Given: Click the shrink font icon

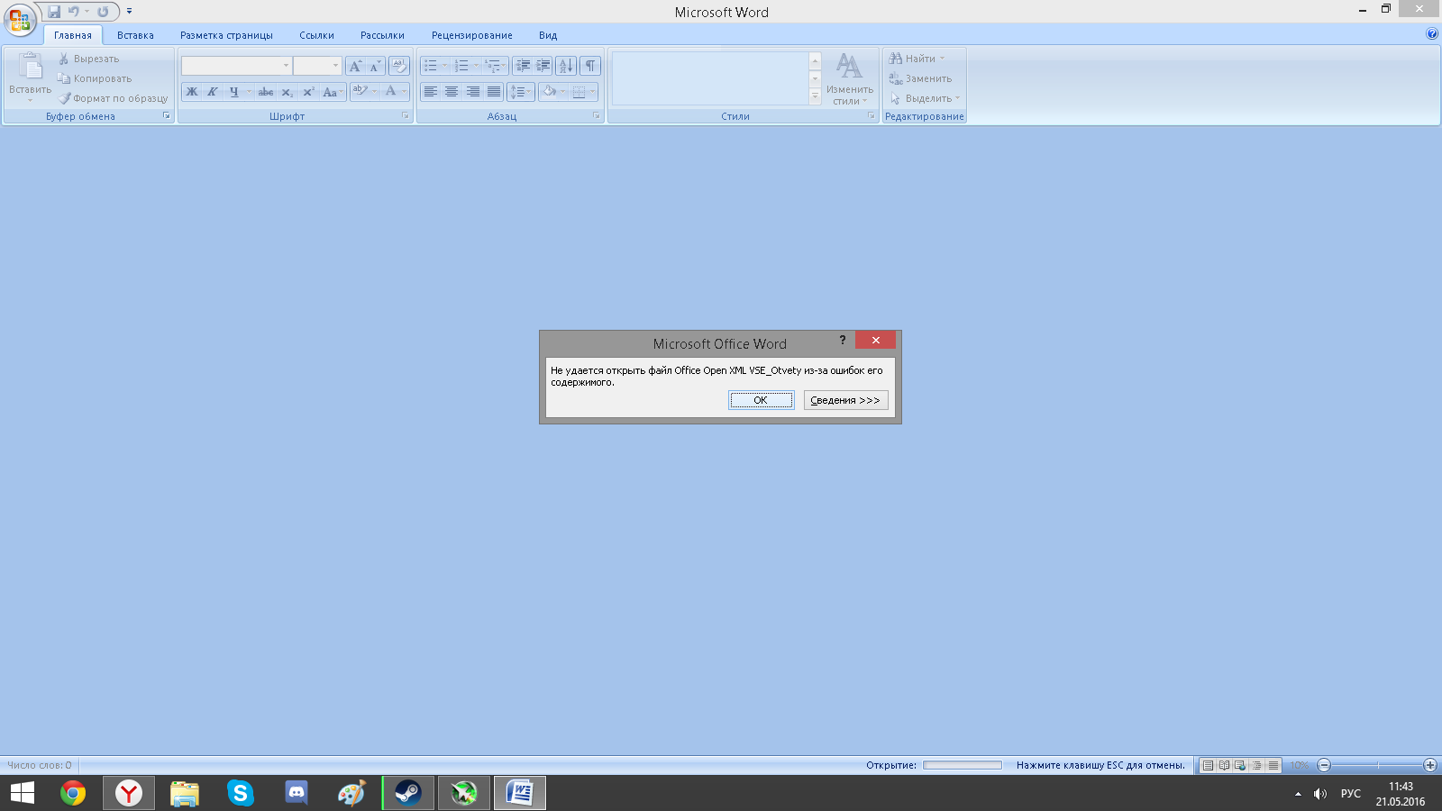Looking at the screenshot, I should pyautogui.click(x=375, y=66).
